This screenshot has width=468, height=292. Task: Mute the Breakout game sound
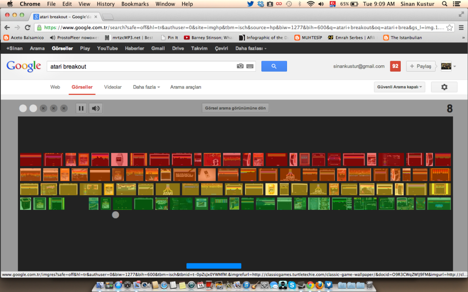(95, 108)
